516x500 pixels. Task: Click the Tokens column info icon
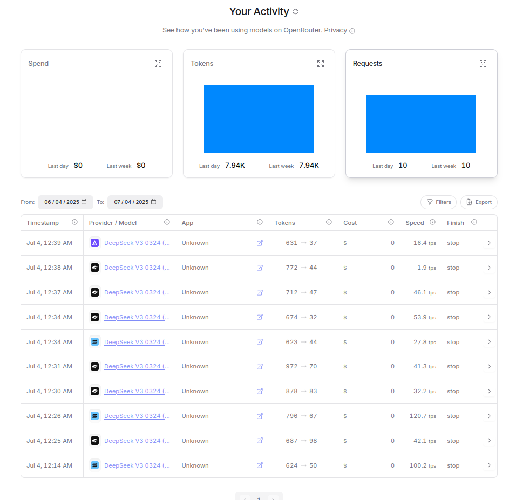click(329, 222)
